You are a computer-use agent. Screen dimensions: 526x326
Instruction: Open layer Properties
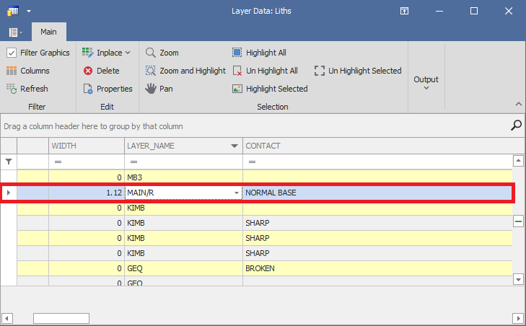[107, 89]
